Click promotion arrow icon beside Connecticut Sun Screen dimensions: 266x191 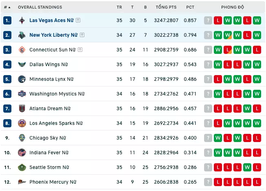(80, 50)
